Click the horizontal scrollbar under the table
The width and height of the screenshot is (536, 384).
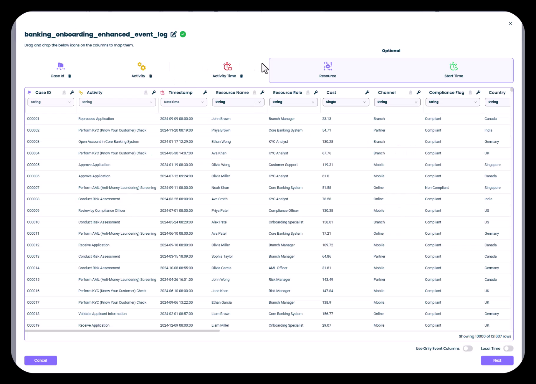(x=122, y=331)
